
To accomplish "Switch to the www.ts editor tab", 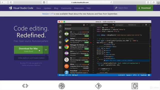I will [x=108, y=25].
